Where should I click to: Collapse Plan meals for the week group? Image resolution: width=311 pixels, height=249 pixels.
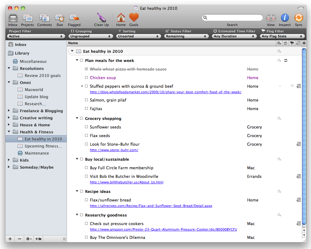point(77,60)
